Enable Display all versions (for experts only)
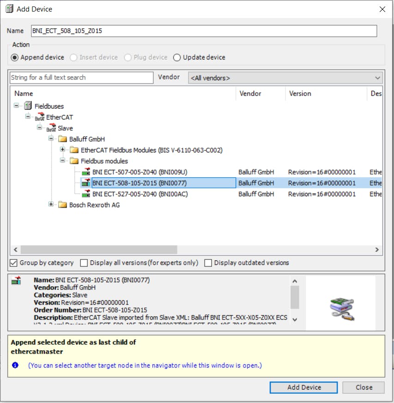 84,263
